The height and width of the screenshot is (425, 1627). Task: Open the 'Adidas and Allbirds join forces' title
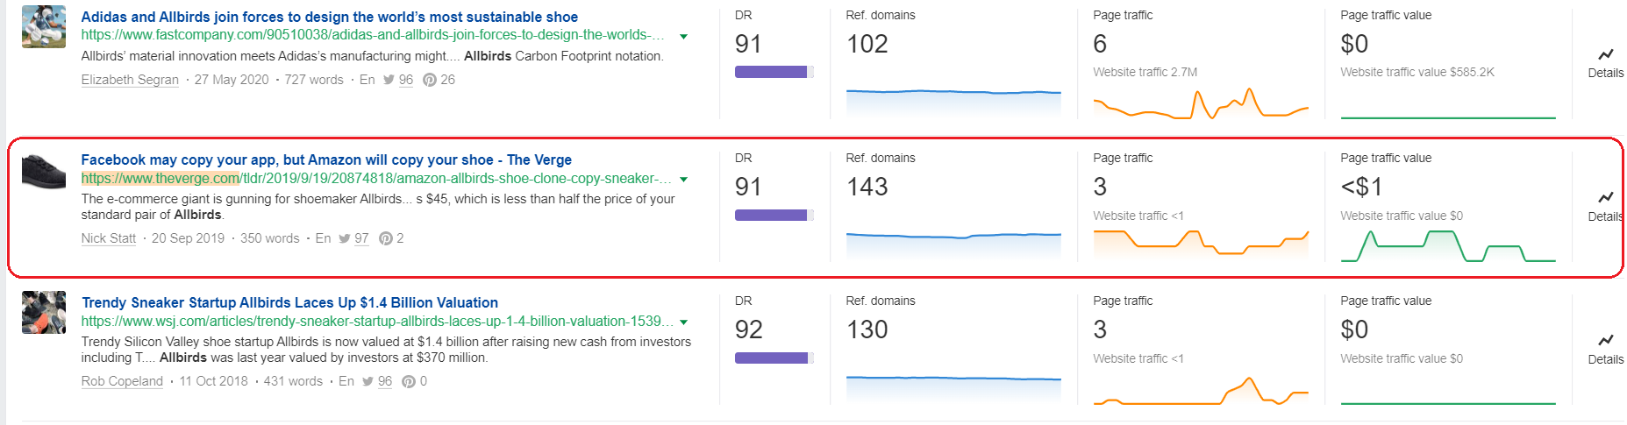click(330, 17)
